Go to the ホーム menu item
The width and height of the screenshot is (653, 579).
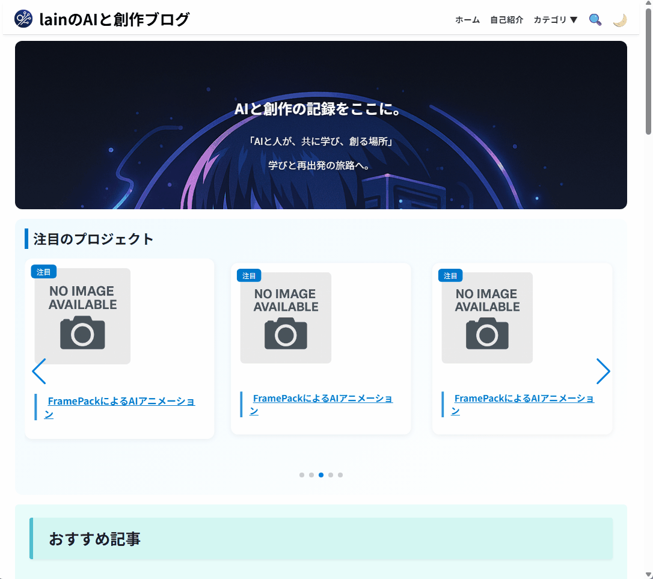(x=467, y=20)
